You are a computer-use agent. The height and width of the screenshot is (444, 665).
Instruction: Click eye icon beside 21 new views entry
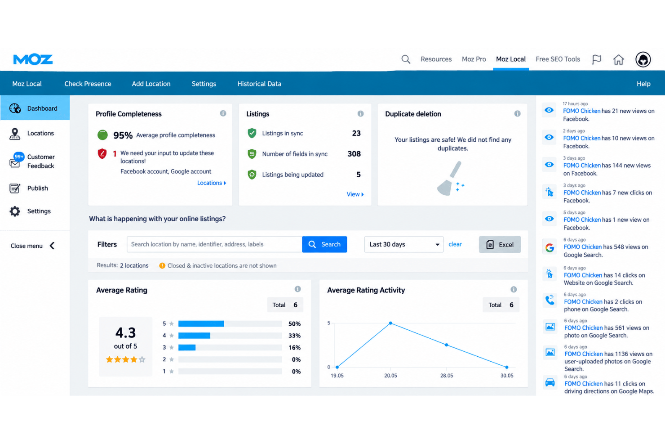click(x=549, y=110)
